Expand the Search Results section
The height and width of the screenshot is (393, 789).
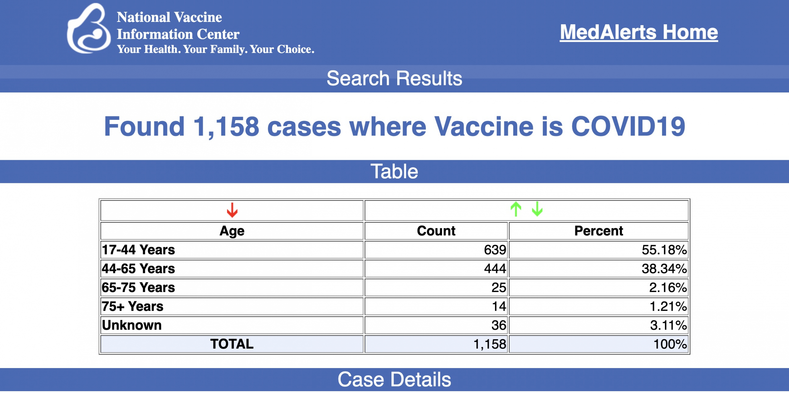tap(394, 78)
